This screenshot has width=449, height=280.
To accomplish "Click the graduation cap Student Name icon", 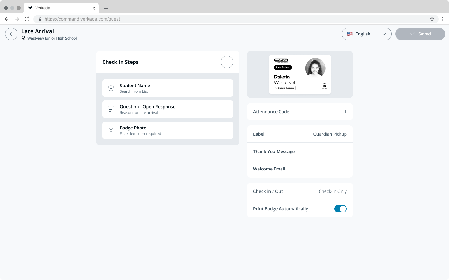I will click(x=111, y=88).
